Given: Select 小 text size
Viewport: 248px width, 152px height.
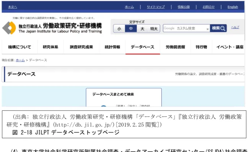Looking at the screenshot, I should pyautogui.click(x=119, y=29).
